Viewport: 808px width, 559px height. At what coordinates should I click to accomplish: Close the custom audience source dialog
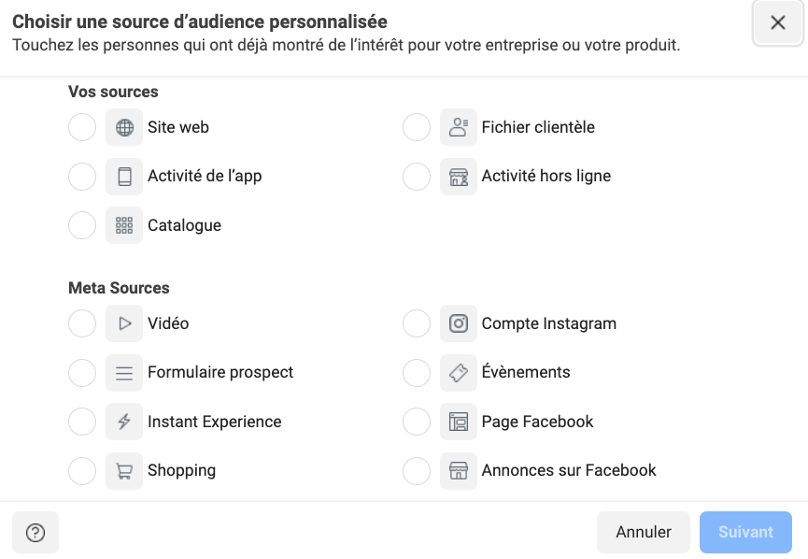[778, 23]
